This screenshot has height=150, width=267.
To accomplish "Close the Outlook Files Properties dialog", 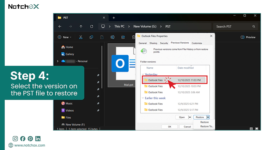I will click(211, 36).
